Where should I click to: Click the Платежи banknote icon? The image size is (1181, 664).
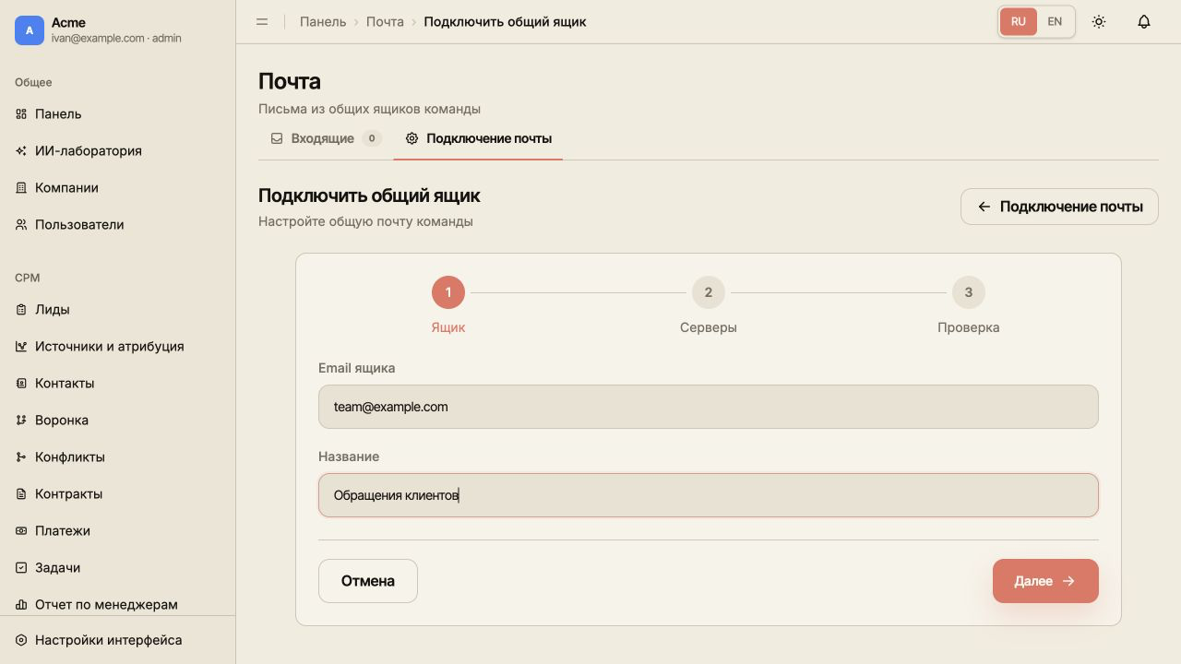(x=21, y=530)
